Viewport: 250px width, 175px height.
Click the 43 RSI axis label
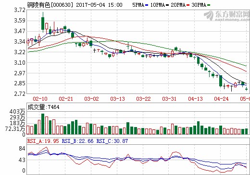click(22, 160)
